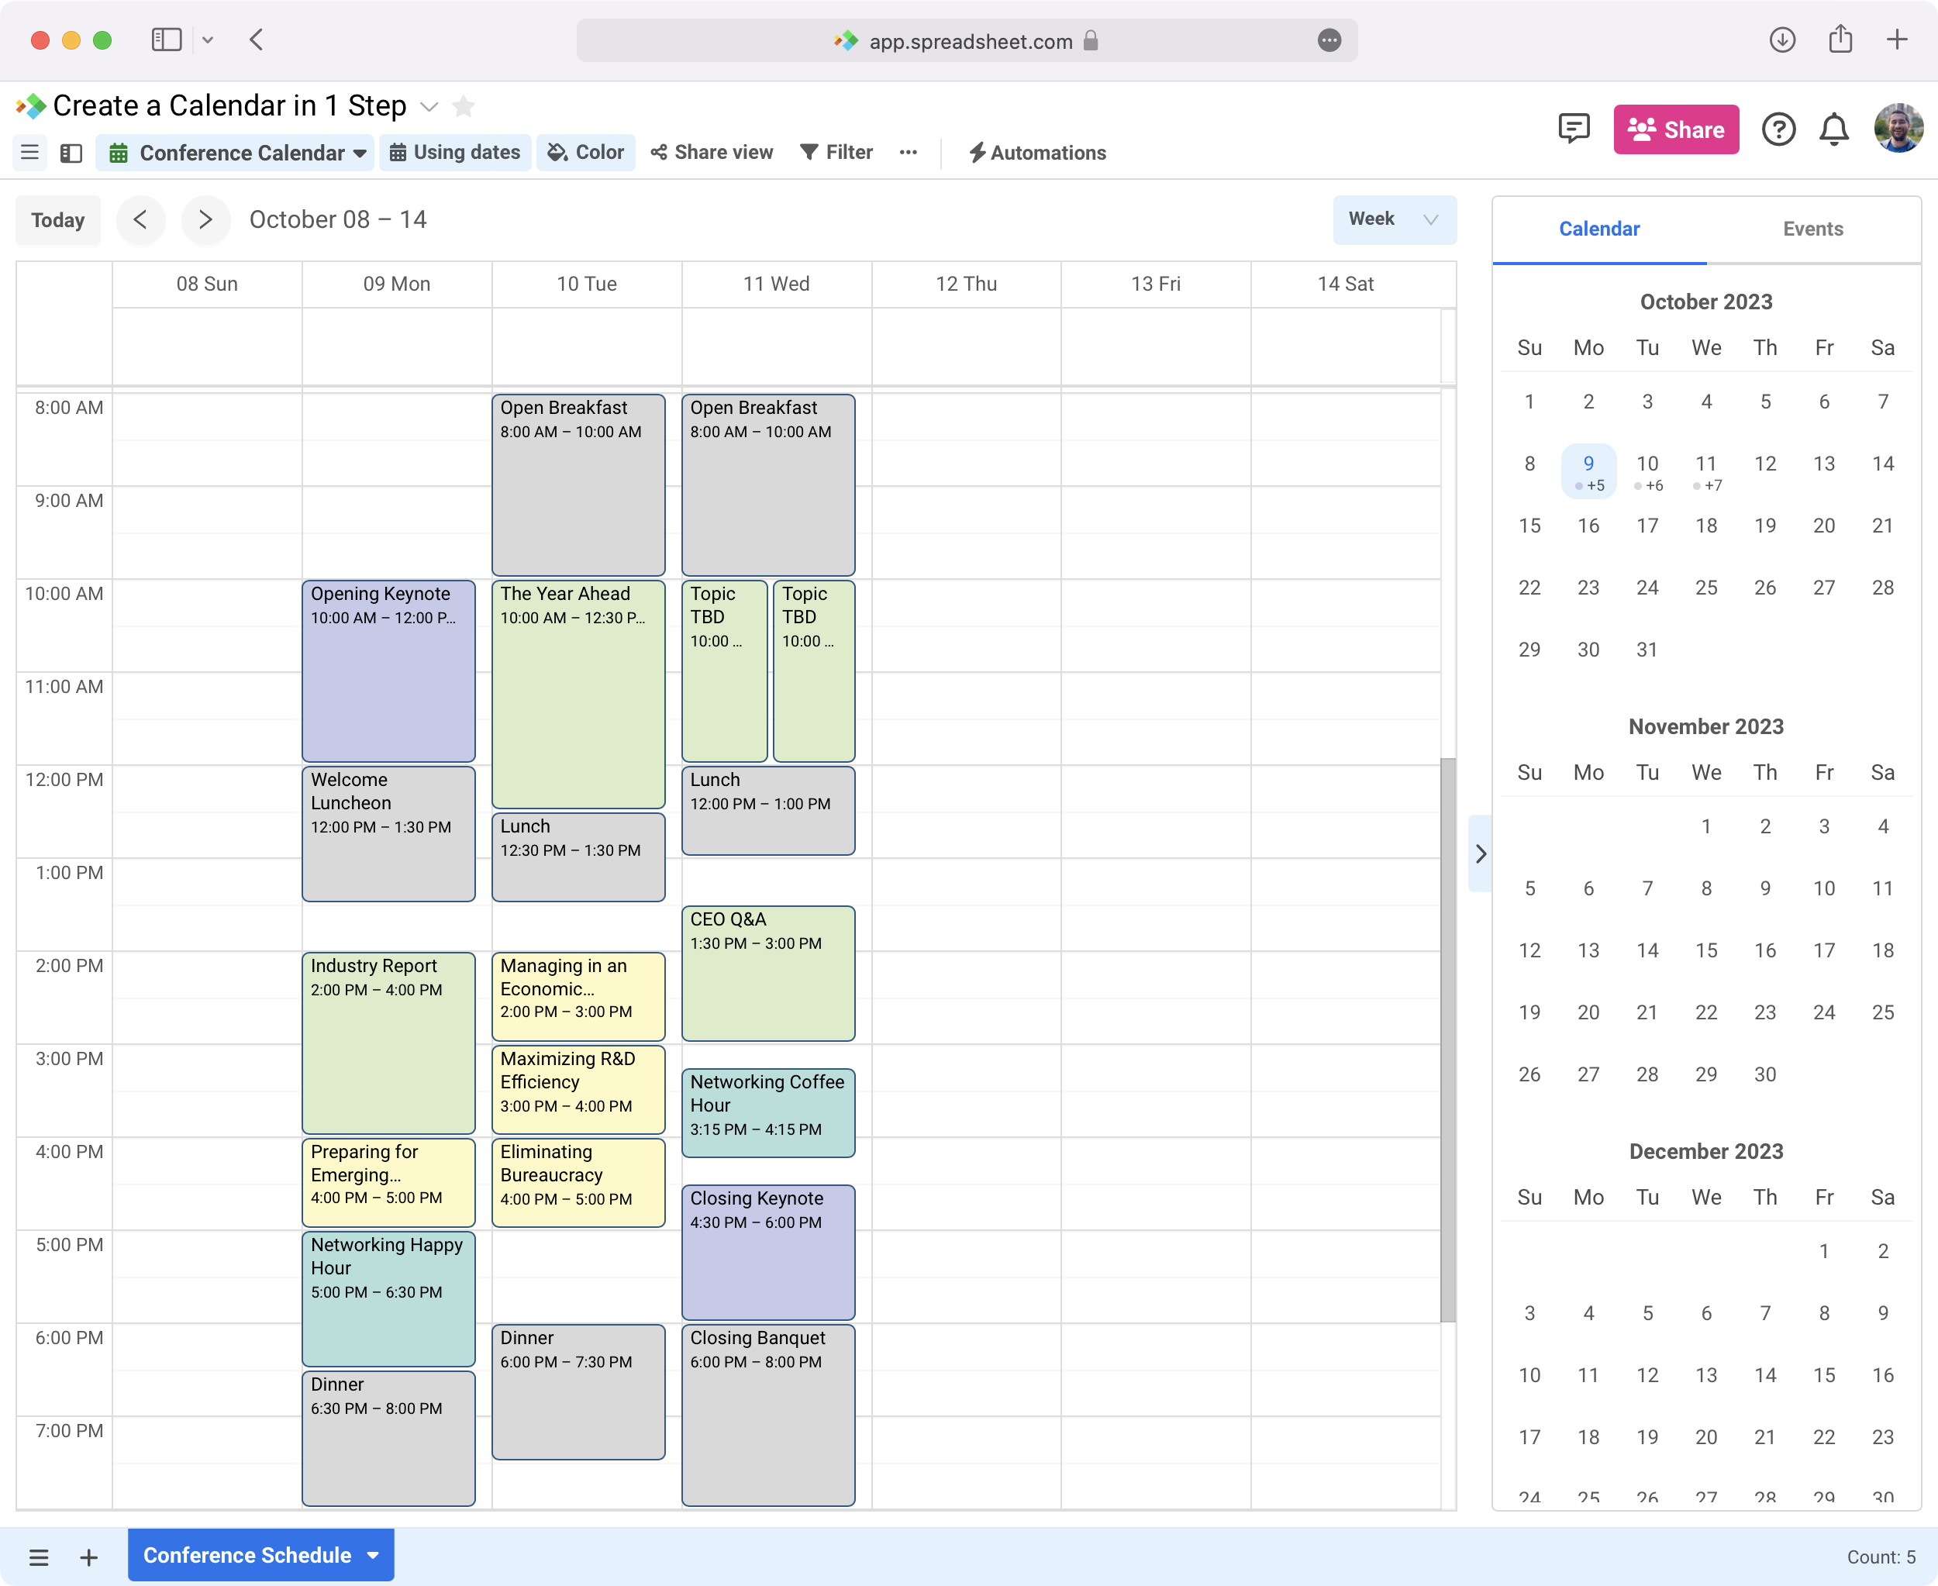Open the Color coding panel

(586, 153)
